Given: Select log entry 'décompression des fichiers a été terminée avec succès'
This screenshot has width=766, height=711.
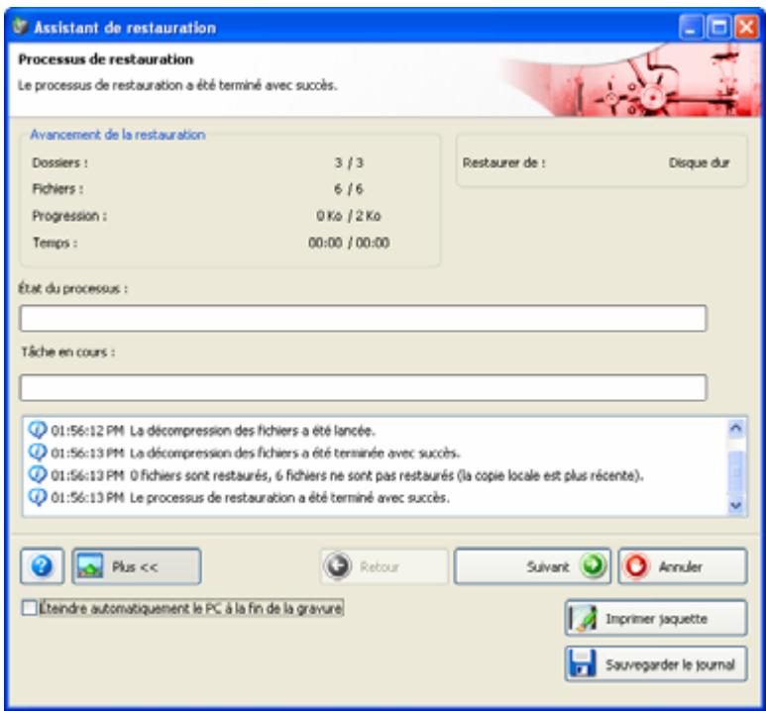Looking at the screenshot, I should point(244,454).
